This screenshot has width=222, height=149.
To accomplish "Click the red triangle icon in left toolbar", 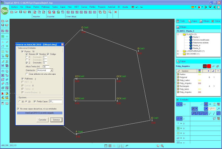I will [x=3, y=93].
